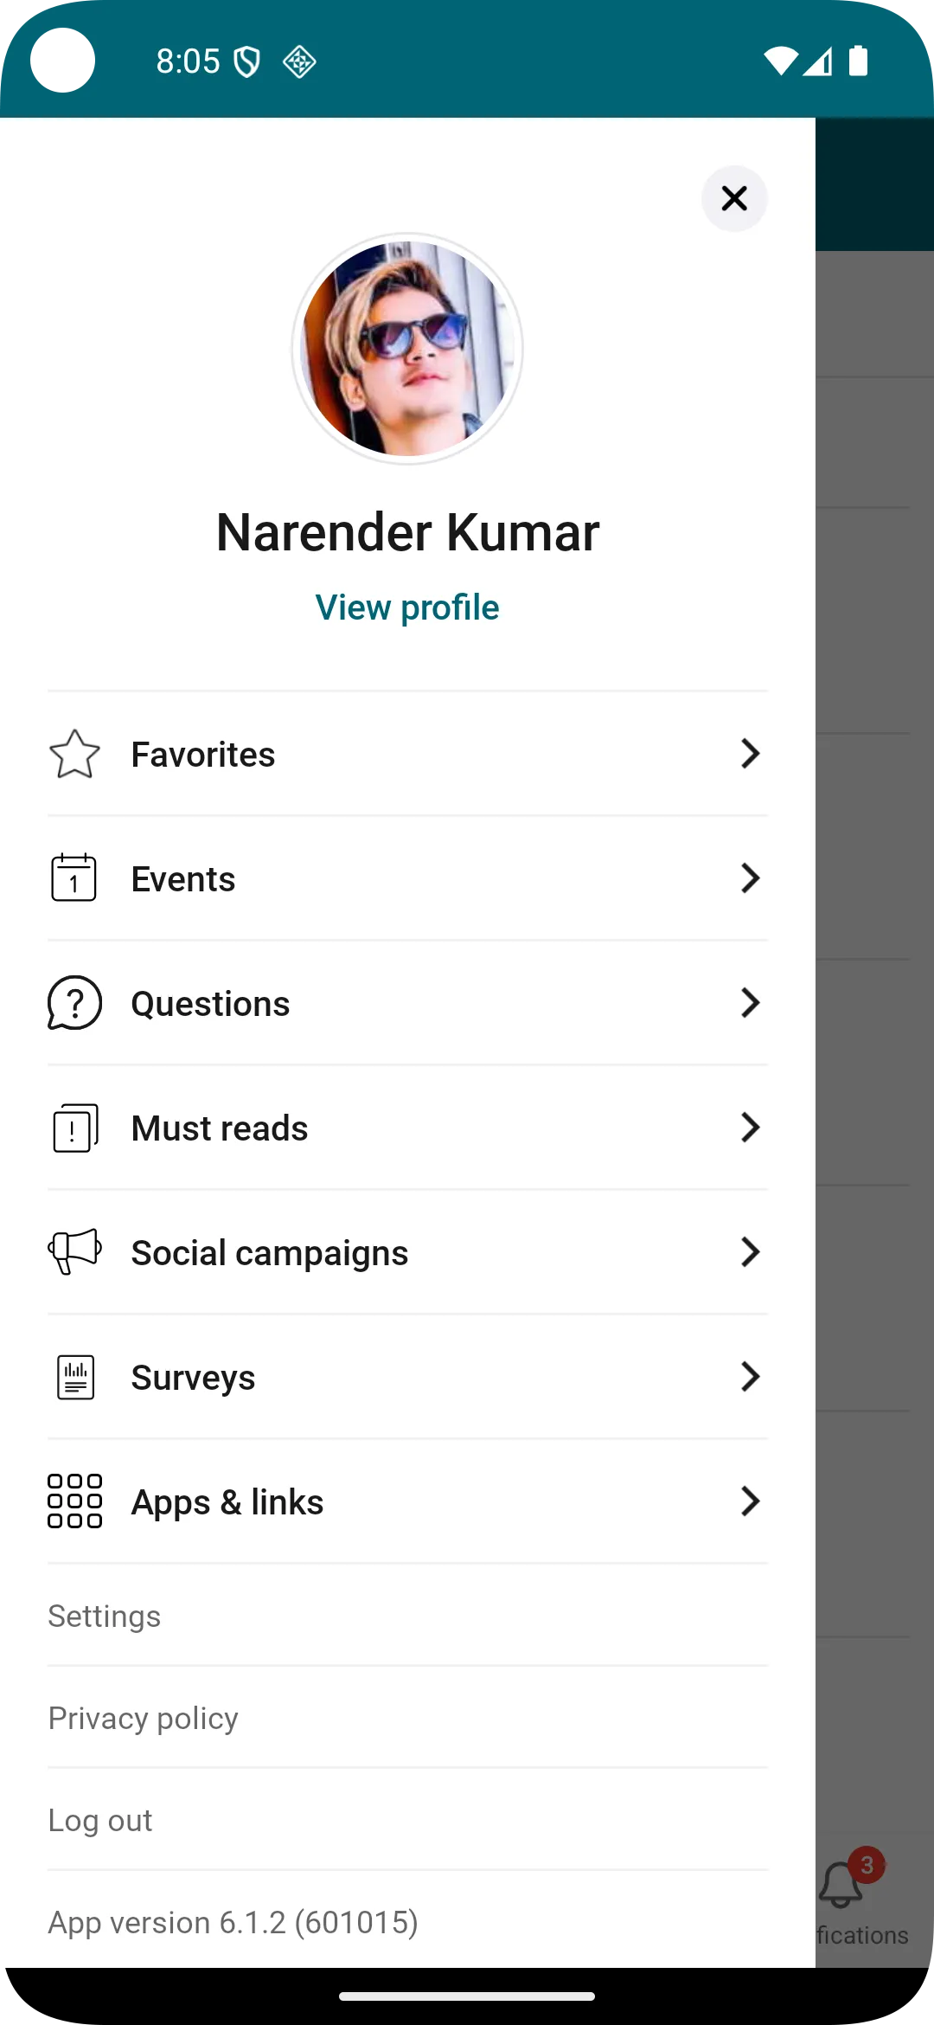Tap Narender Kumar's profile photo
The height and width of the screenshot is (2025, 934).
tap(407, 349)
